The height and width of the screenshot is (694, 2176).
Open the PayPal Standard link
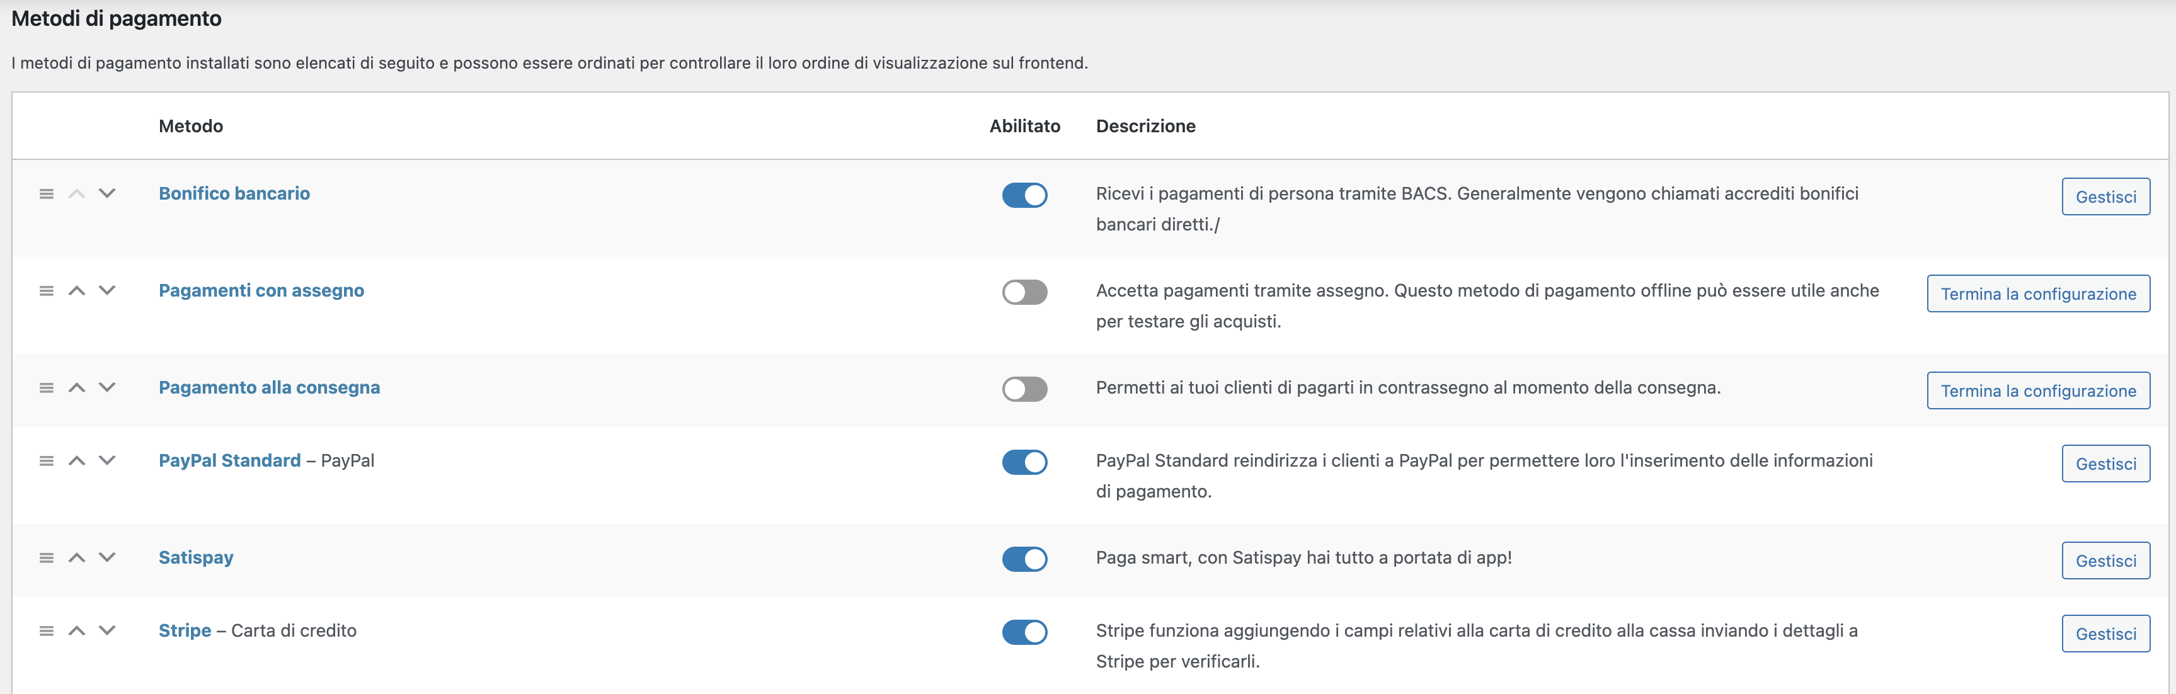point(230,461)
